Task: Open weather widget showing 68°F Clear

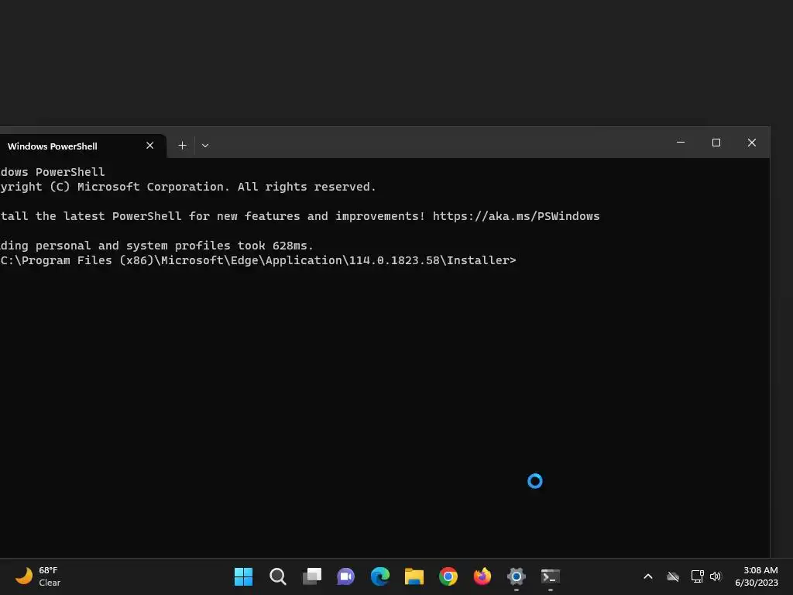Action: coord(38,576)
